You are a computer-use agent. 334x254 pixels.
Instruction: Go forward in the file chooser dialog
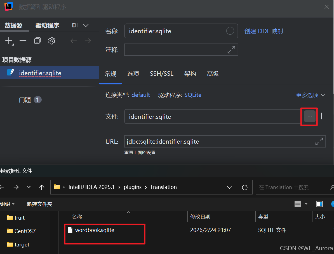click(16, 187)
